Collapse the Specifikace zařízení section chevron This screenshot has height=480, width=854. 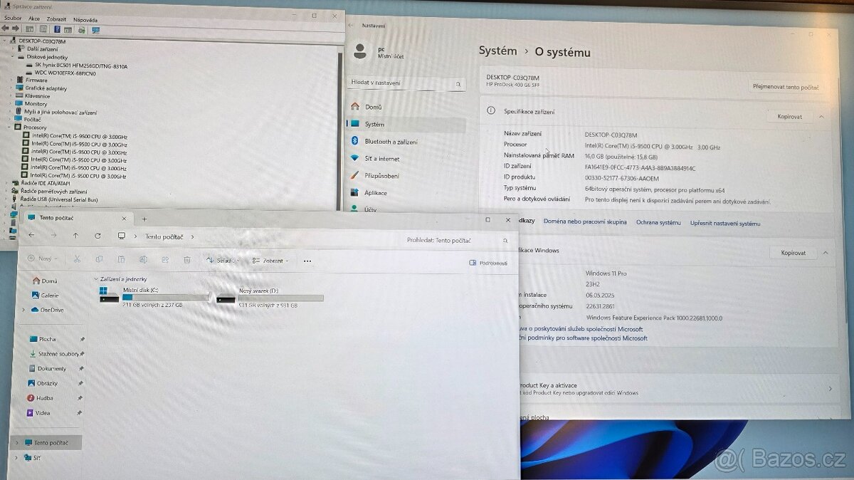pos(822,116)
